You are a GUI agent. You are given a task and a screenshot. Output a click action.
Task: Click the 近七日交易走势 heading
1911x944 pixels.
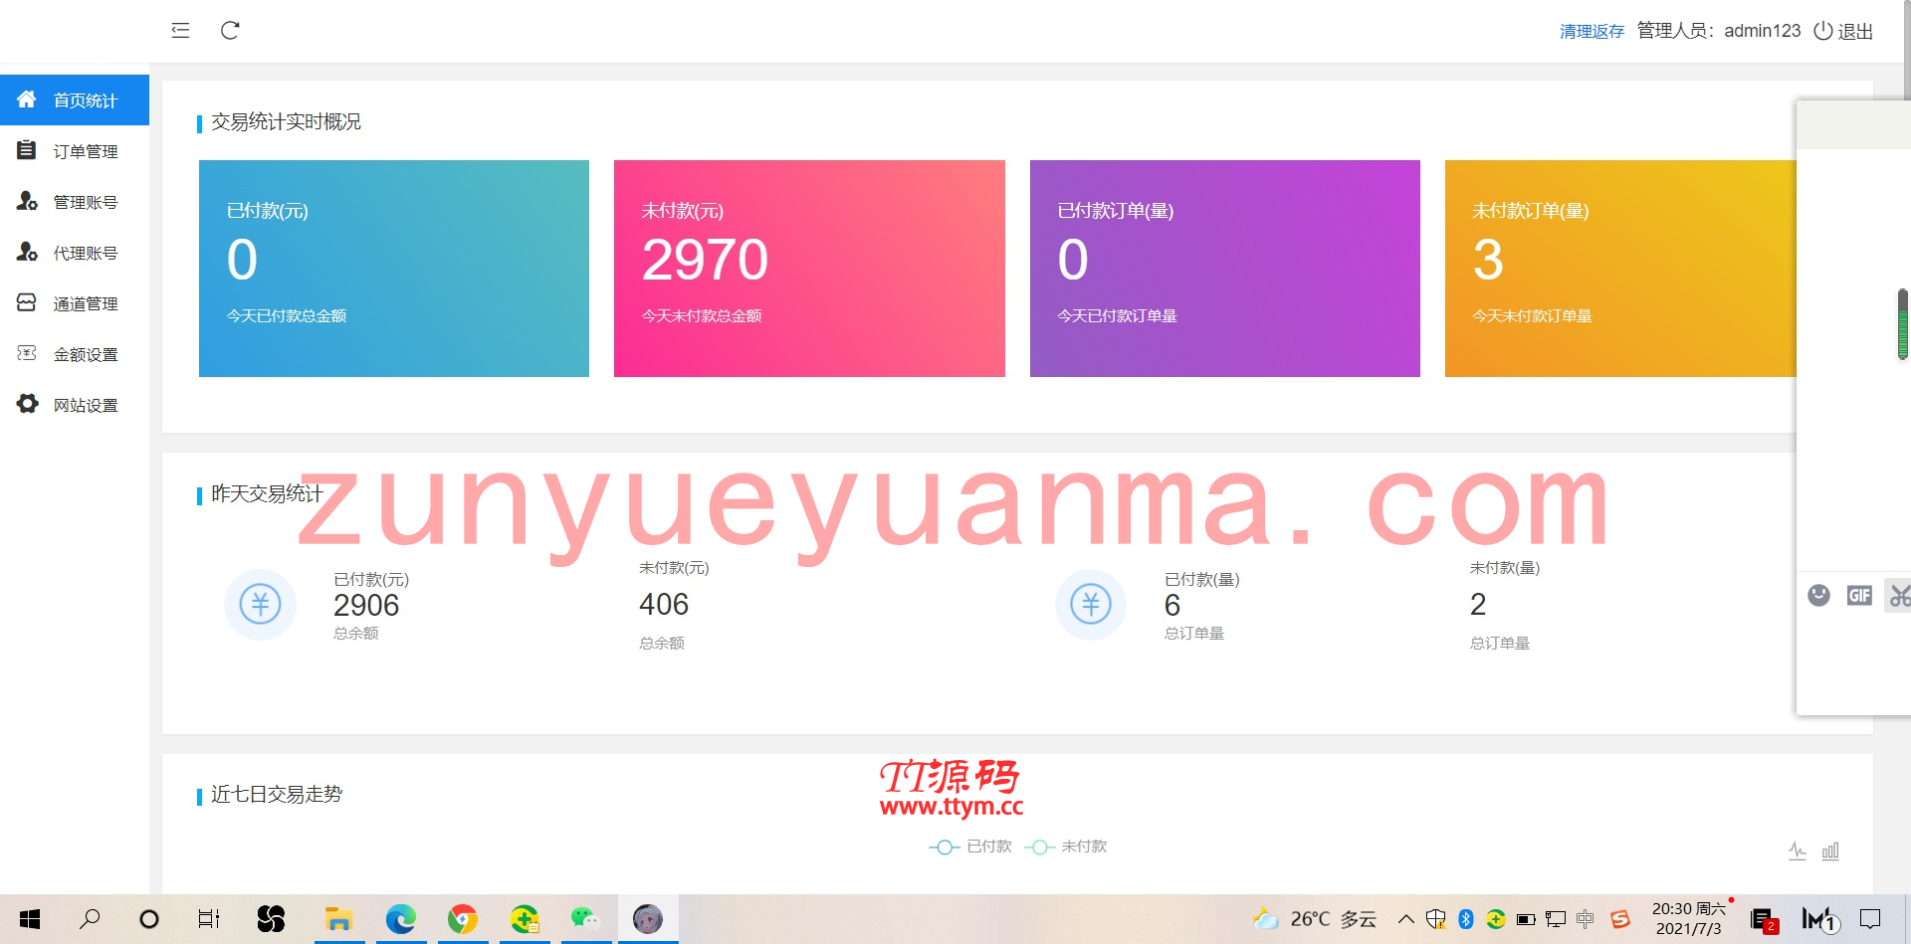277,795
